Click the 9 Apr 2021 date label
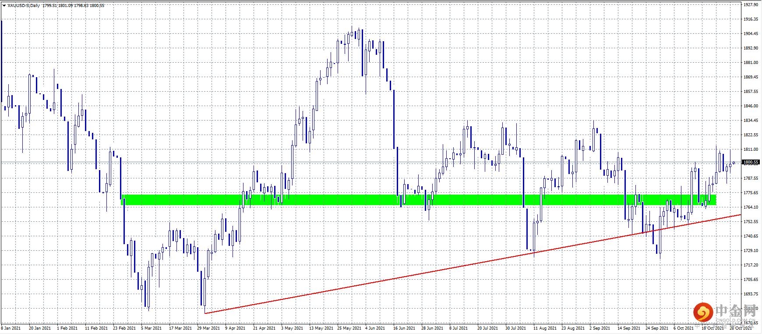The width and height of the screenshot is (762, 334). click(x=236, y=328)
